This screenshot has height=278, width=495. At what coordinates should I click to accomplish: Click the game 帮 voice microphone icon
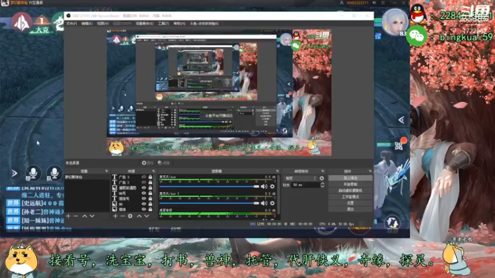tap(33, 173)
